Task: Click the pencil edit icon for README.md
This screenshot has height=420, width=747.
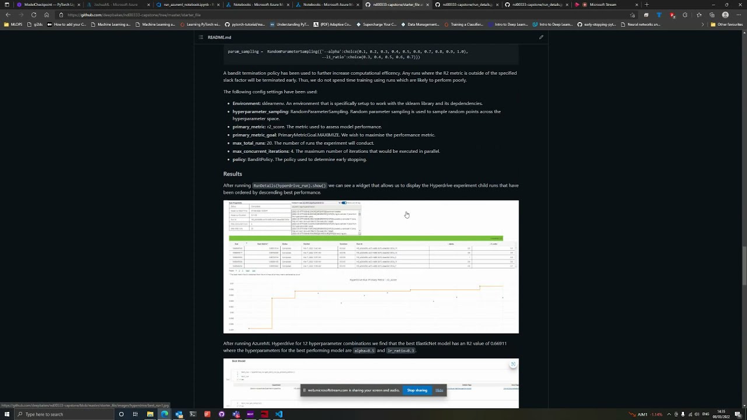Action: [x=541, y=37]
